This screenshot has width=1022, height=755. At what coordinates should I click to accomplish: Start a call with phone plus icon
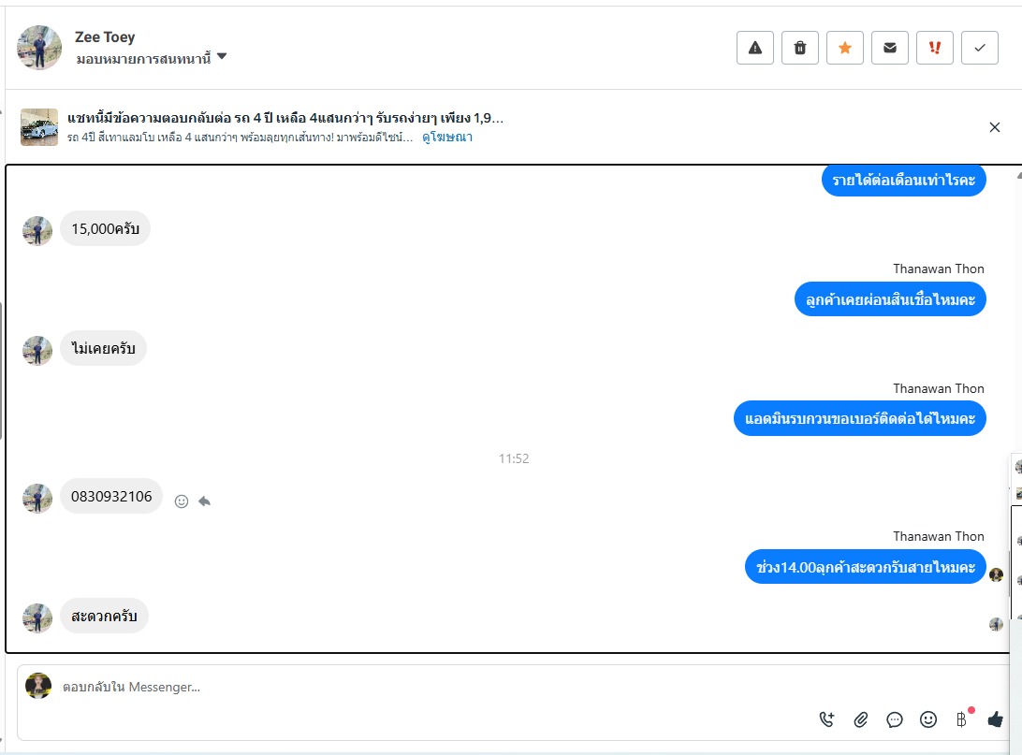pyautogui.click(x=826, y=719)
